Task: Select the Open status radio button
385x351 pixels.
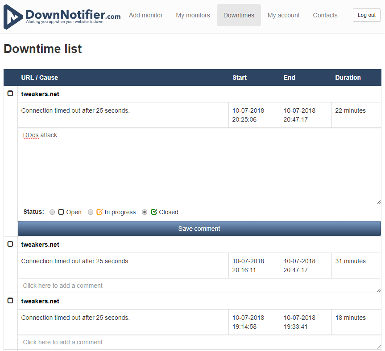Action: coord(52,212)
